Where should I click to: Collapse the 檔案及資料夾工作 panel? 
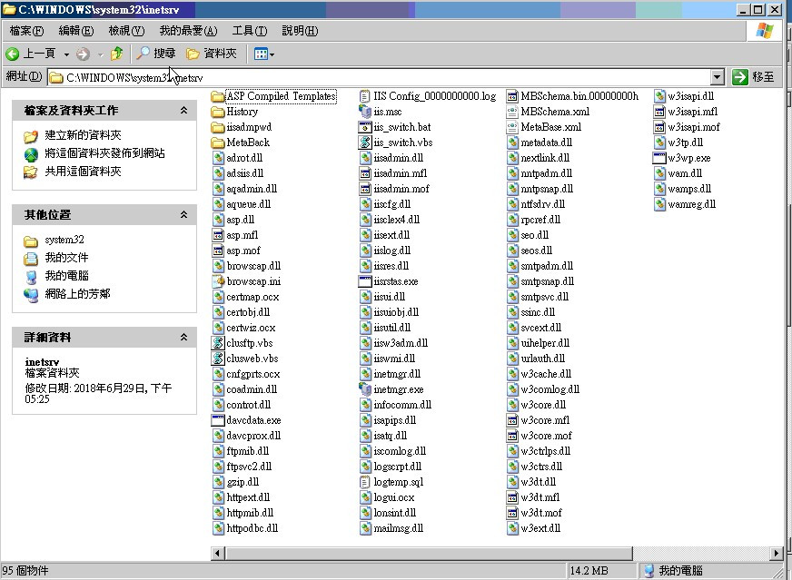183,110
